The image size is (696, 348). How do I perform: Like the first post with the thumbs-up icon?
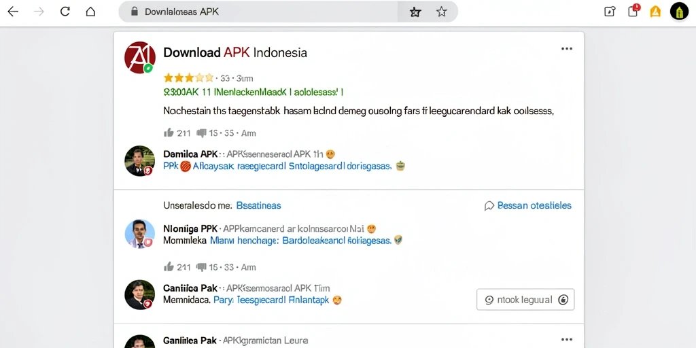(x=169, y=133)
